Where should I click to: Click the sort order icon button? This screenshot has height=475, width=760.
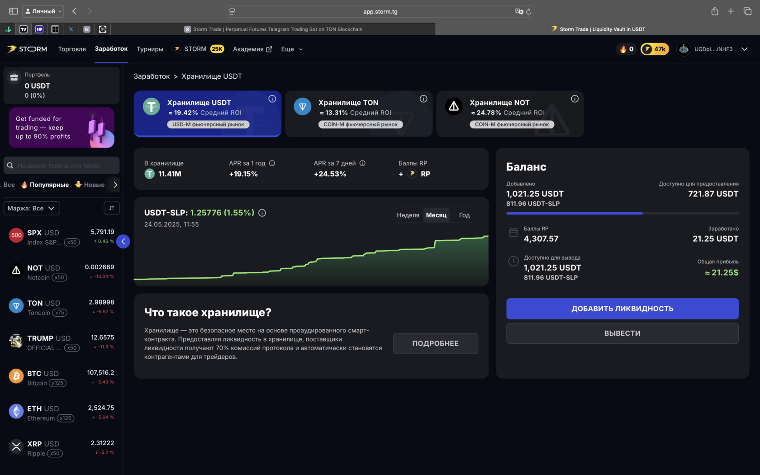[112, 208]
